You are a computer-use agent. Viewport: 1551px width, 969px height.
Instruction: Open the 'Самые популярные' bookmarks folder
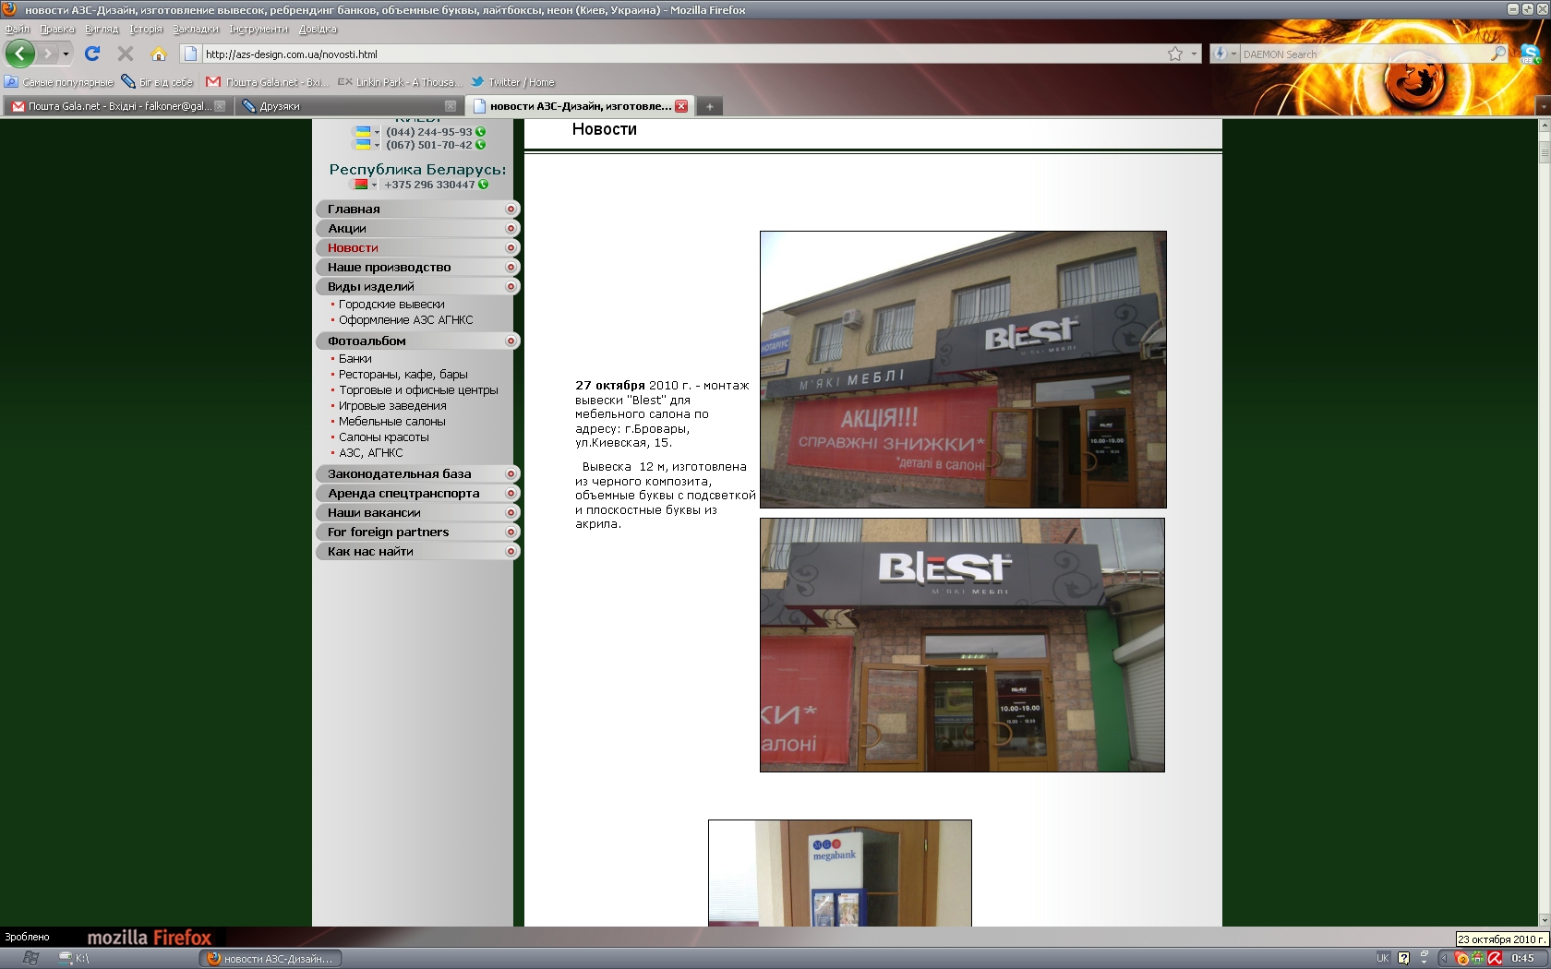point(59,82)
